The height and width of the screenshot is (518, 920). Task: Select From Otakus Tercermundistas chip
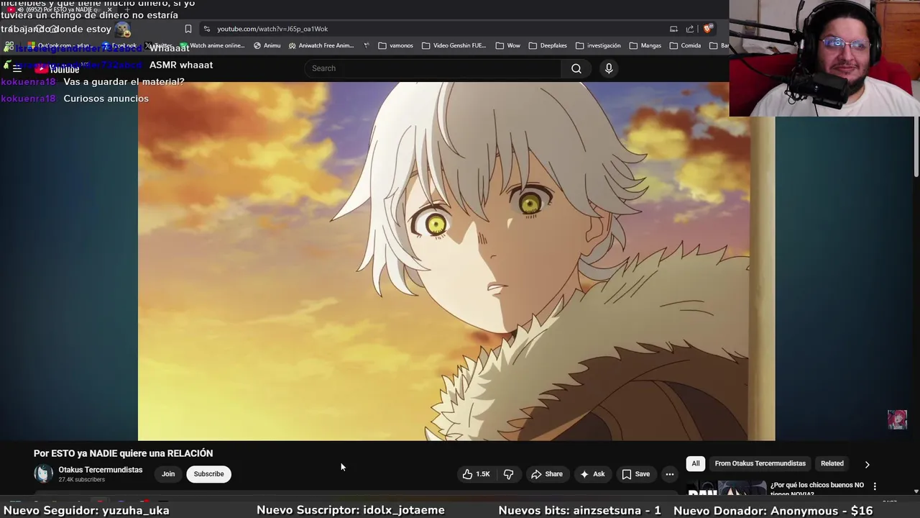coord(760,463)
